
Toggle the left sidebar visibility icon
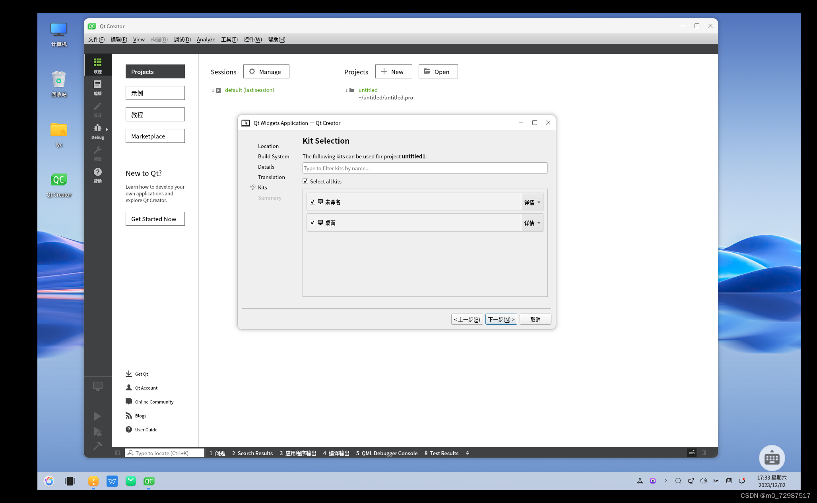[x=117, y=453]
